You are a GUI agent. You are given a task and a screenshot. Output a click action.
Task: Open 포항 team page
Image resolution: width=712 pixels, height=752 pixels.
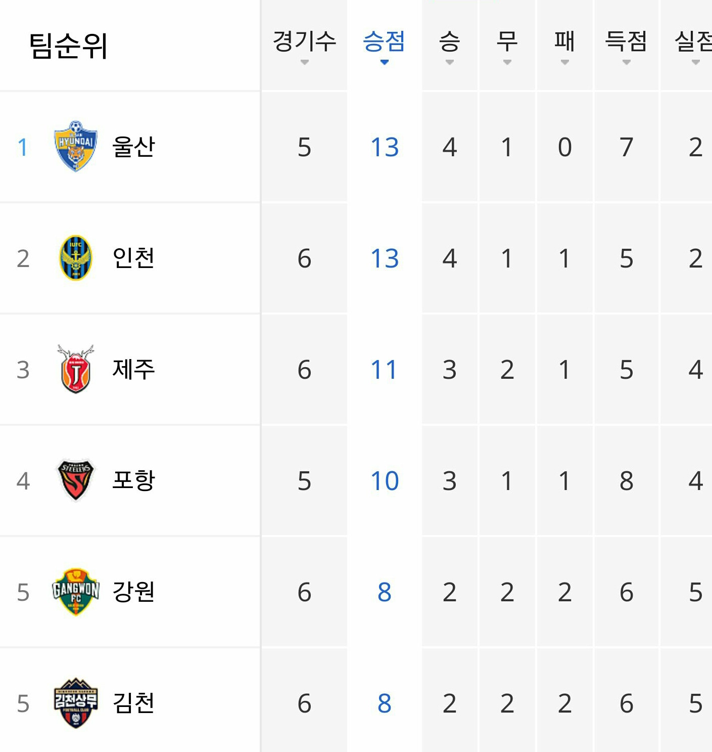coord(133,480)
